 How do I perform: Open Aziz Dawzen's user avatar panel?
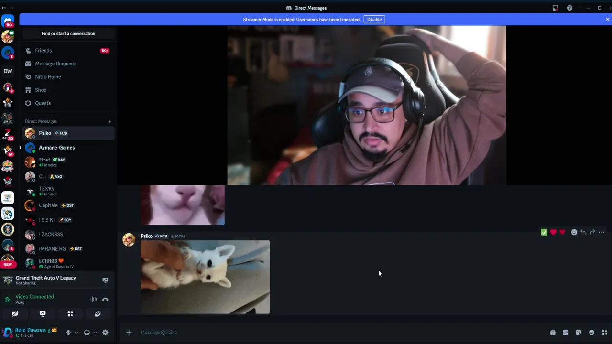pos(7,333)
